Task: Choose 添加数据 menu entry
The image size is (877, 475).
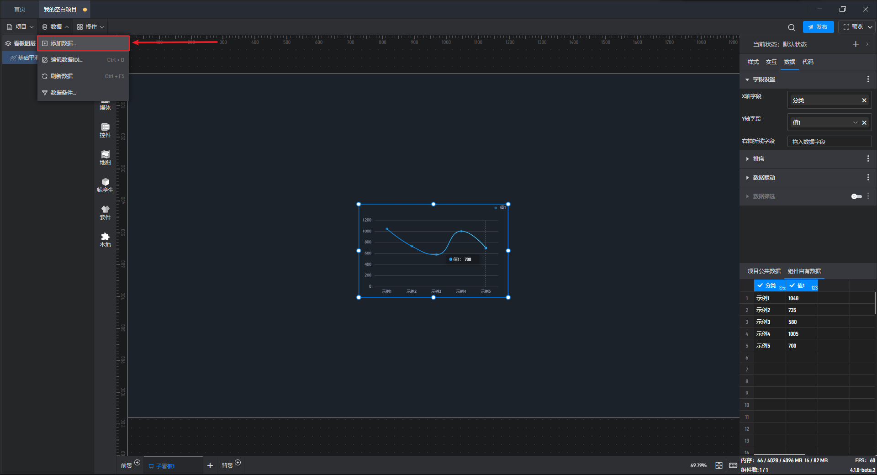Action: [83, 43]
